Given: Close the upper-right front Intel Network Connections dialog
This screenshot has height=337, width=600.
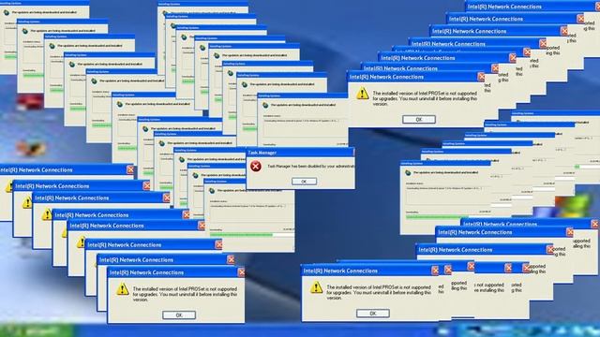Looking at the screenshot, I should (481, 77).
